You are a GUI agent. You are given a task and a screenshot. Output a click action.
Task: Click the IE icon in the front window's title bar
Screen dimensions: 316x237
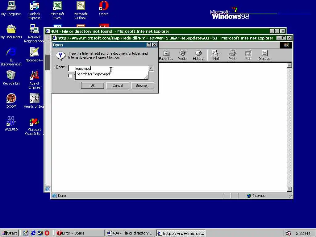(54, 38)
